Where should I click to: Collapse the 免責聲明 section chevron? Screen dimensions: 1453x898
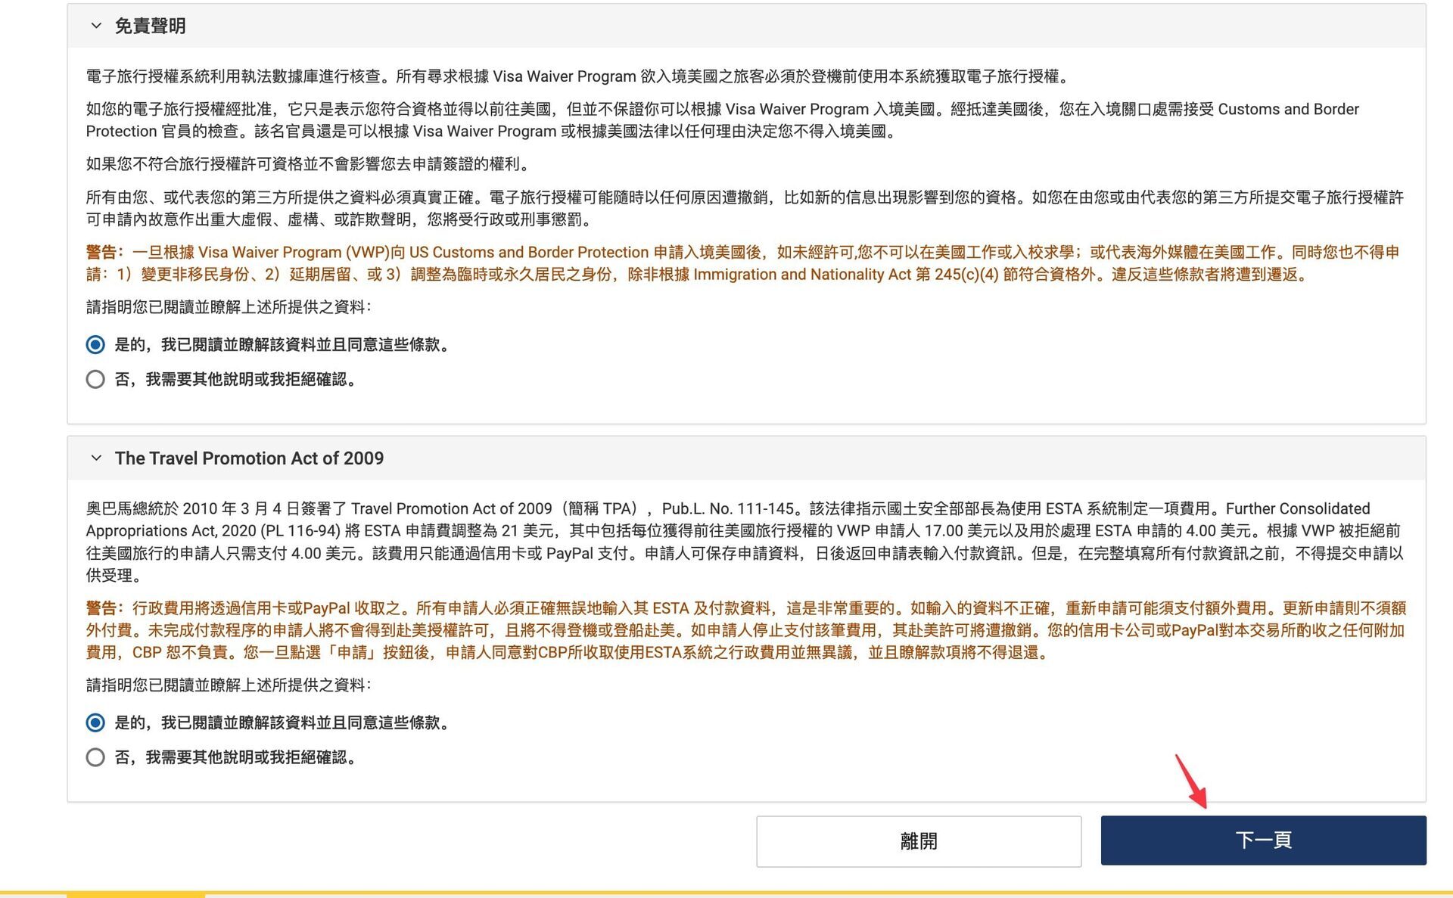(96, 26)
